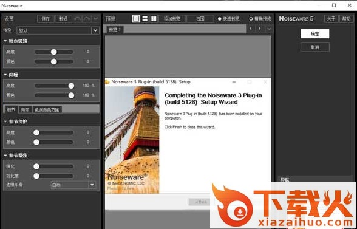Minimize the Noiseware 3 Setup window
357x229 pixels.
234,82
